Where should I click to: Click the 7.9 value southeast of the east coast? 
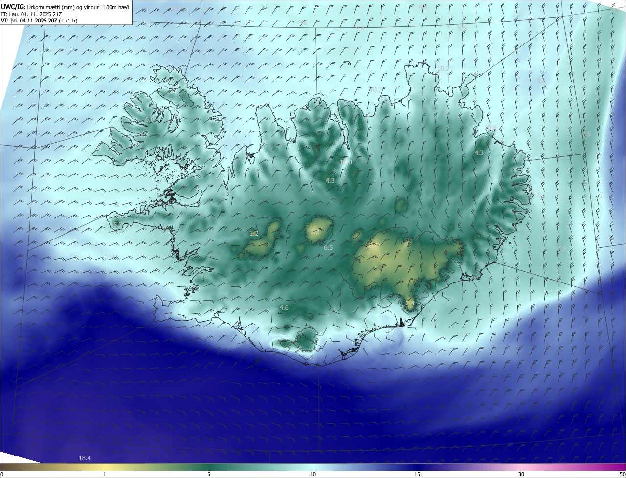tap(561, 249)
